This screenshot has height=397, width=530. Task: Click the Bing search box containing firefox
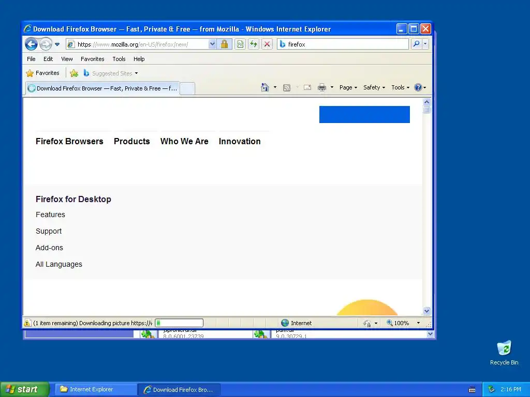point(343,44)
